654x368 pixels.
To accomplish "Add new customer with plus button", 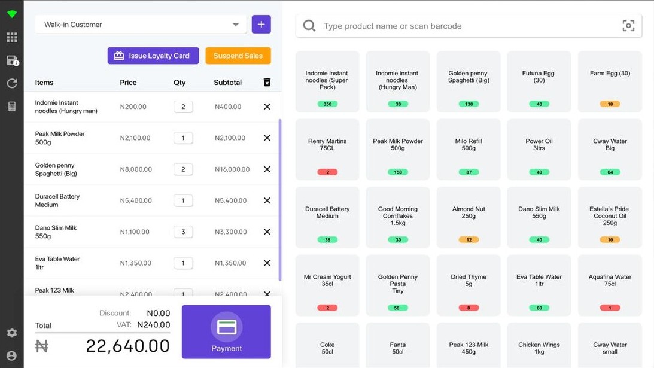I will (261, 25).
